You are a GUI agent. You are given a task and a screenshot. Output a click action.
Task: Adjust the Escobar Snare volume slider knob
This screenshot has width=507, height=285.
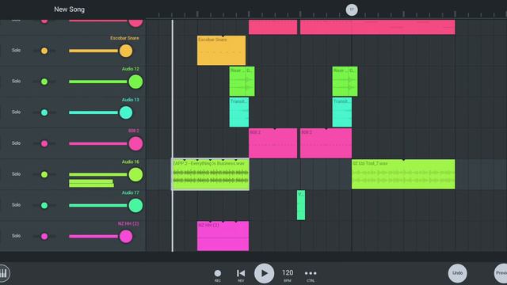tap(126, 51)
